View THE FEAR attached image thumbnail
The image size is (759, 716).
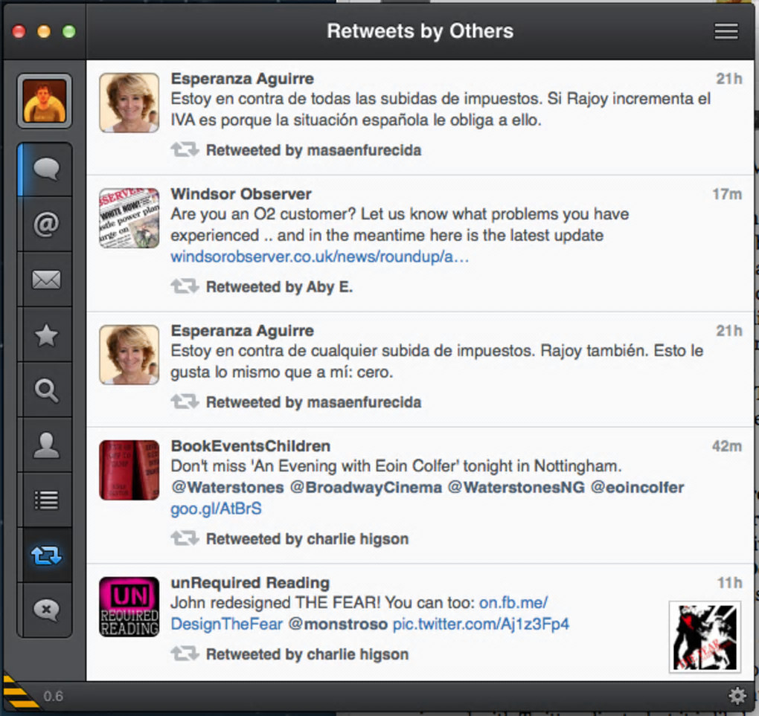pyautogui.click(x=705, y=637)
